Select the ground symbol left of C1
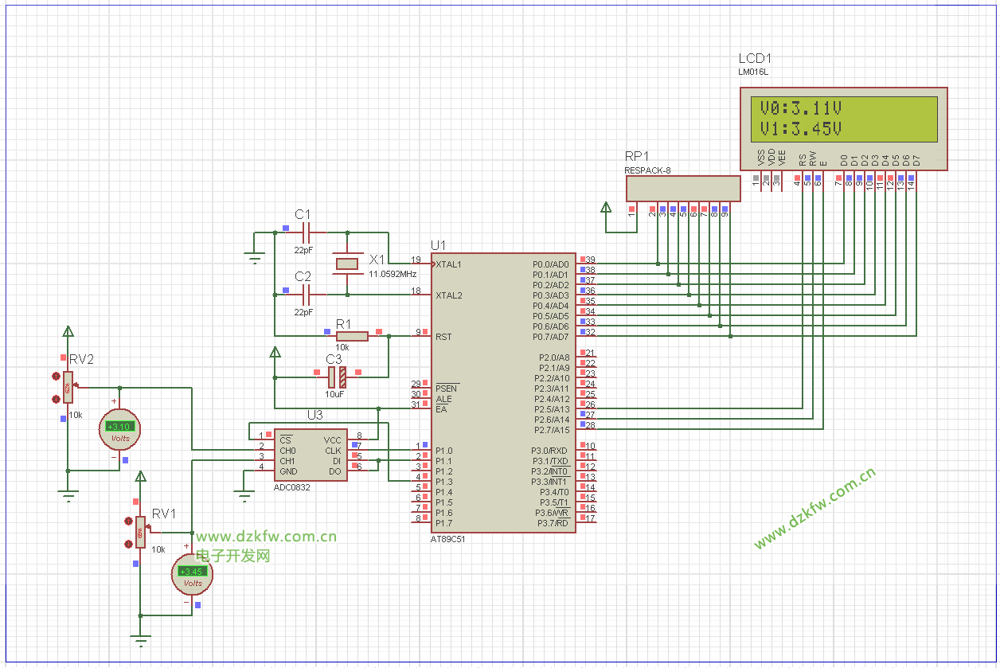Viewport: 1000px width, 668px height. click(255, 256)
